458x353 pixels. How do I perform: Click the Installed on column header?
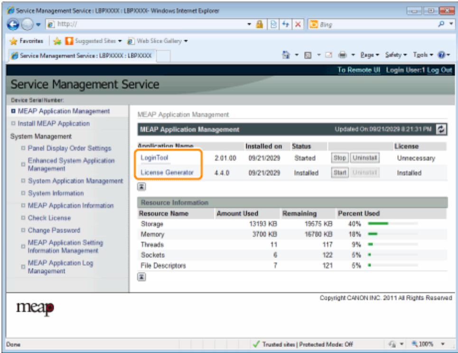click(x=263, y=146)
